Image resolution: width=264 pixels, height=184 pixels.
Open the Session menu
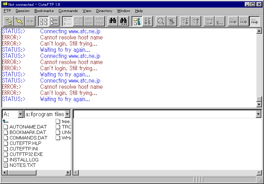(22, 11)
